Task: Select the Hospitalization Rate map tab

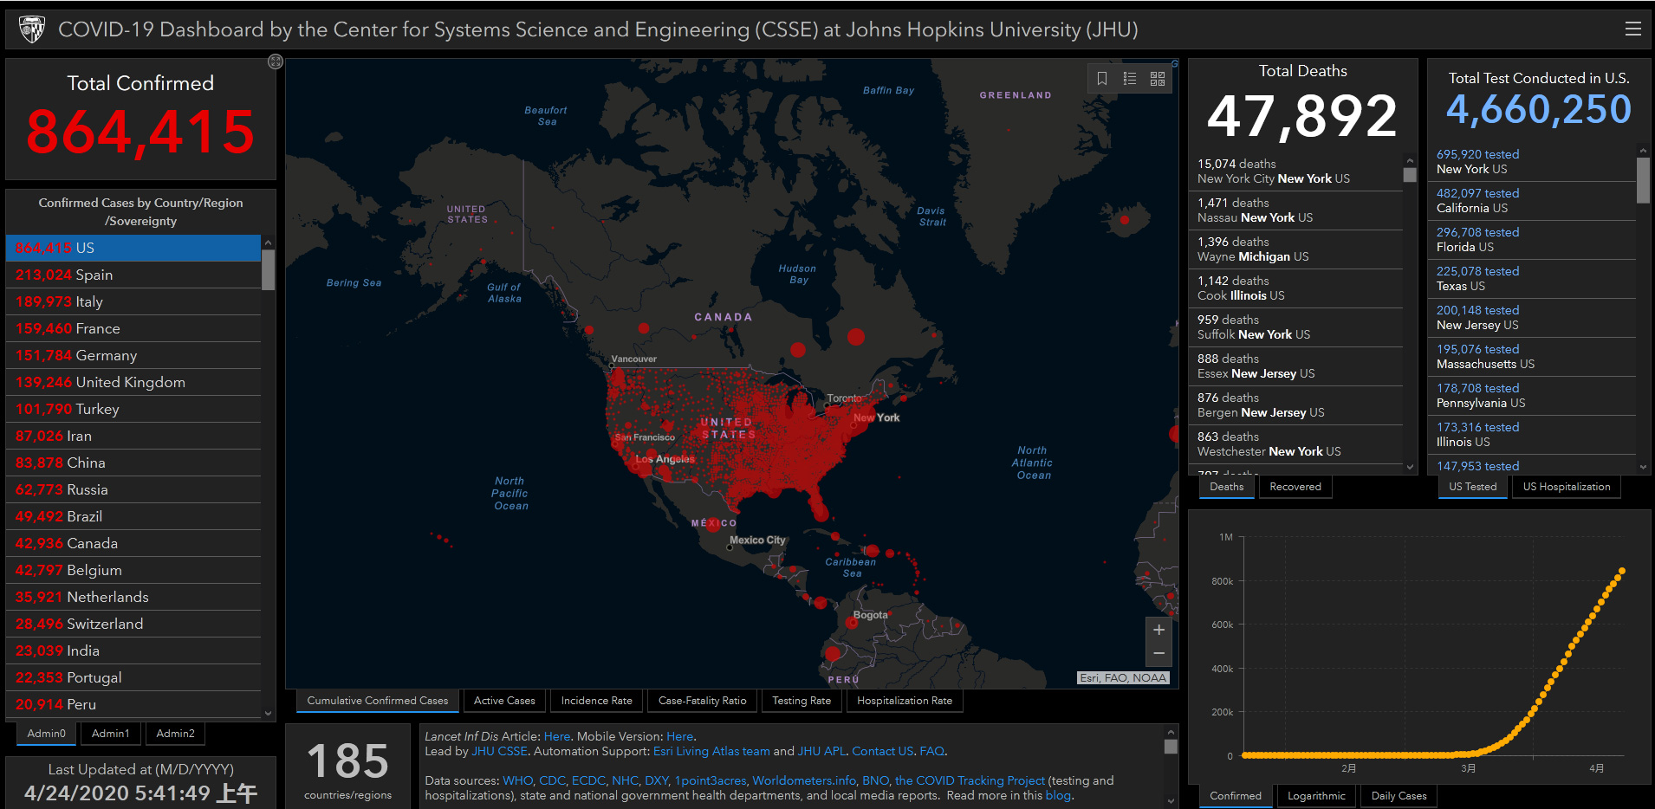Action: (905, 701)
